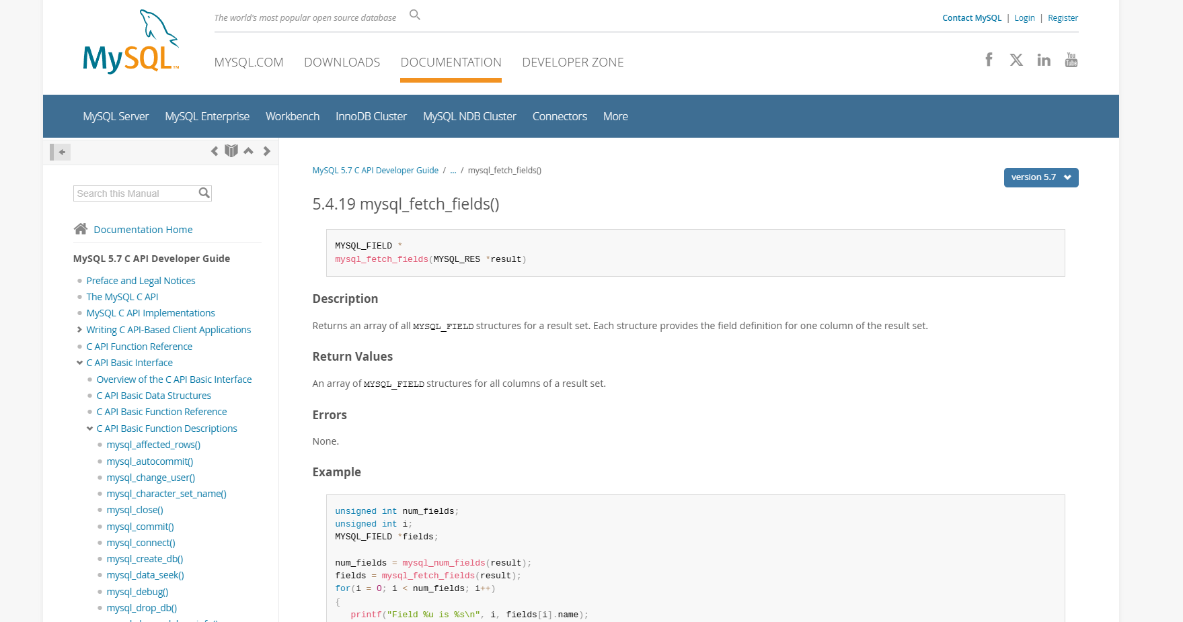Open MySQL Facebook page icon
1183x622 pixels.
(989, 60)
